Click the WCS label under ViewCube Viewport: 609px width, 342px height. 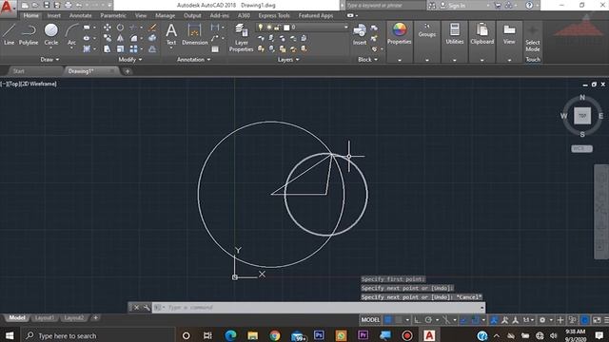tap(581, 148)
